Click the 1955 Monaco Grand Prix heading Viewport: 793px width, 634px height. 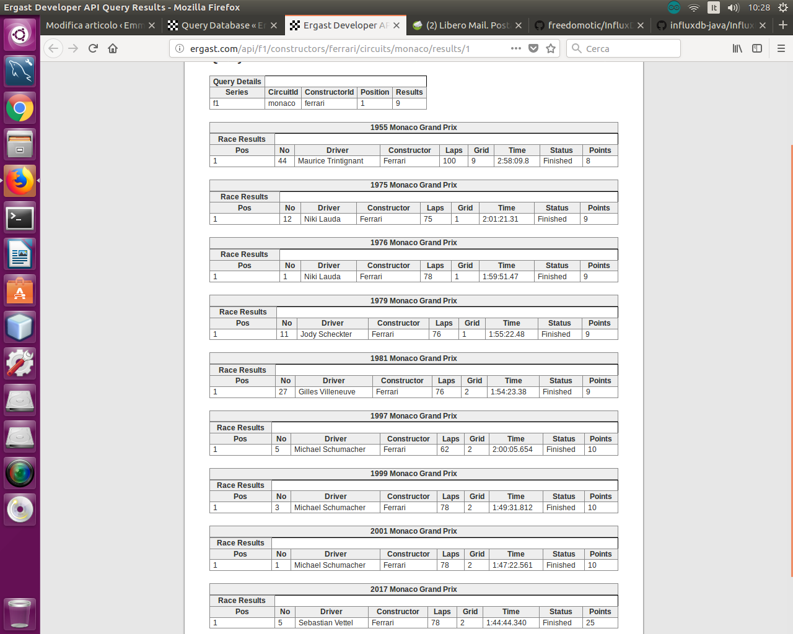point(413,128)
